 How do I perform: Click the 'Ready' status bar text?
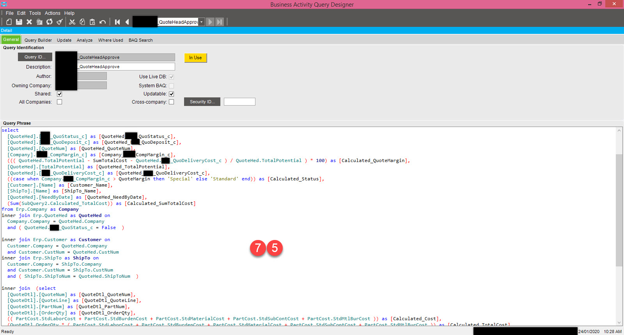[x=8, y=331]
